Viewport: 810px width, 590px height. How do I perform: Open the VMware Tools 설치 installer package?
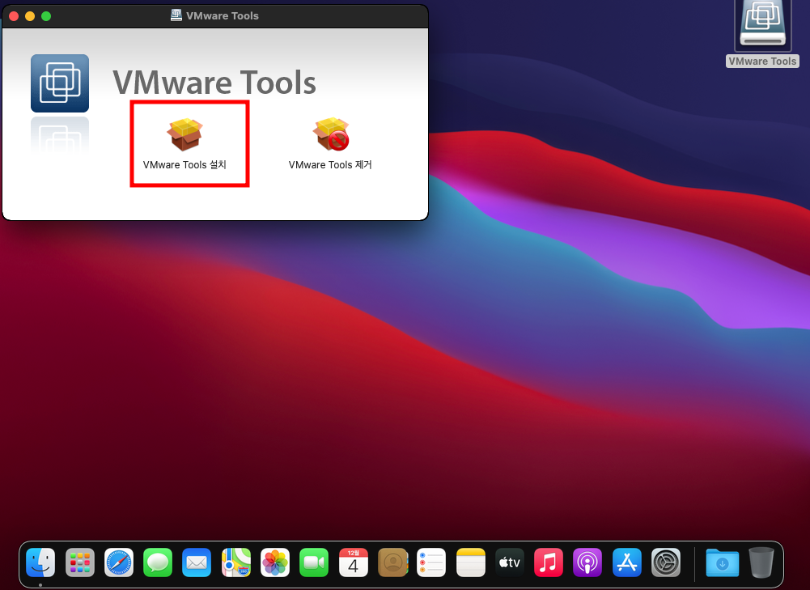click(185, 134)
